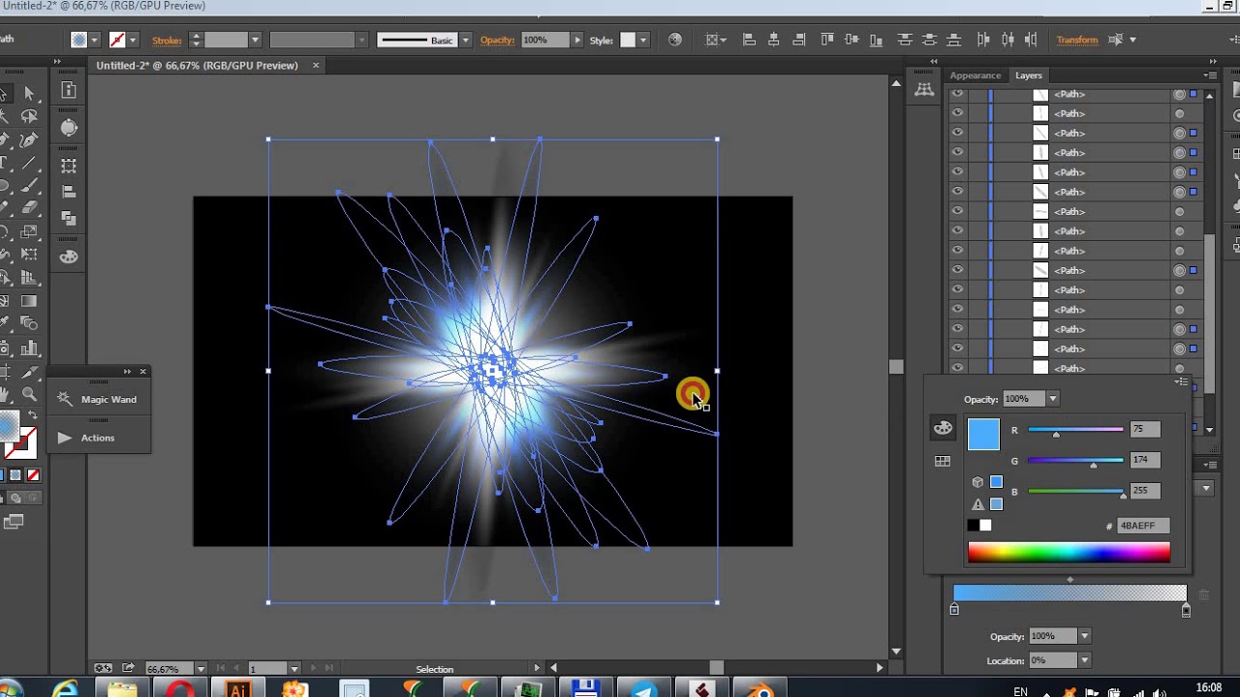Viewport: 1240px width, 697px height.
Task: Click horizontal align left icon
Action: tap(749, 40)
